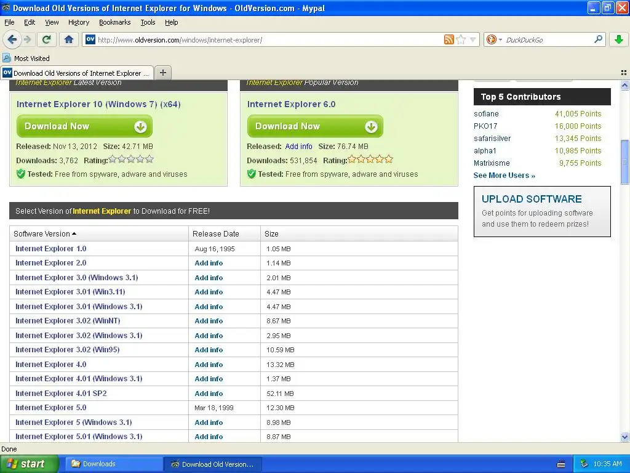Open the Edit menu
This screenshot has height=473, width=630.
pos(30,22)
